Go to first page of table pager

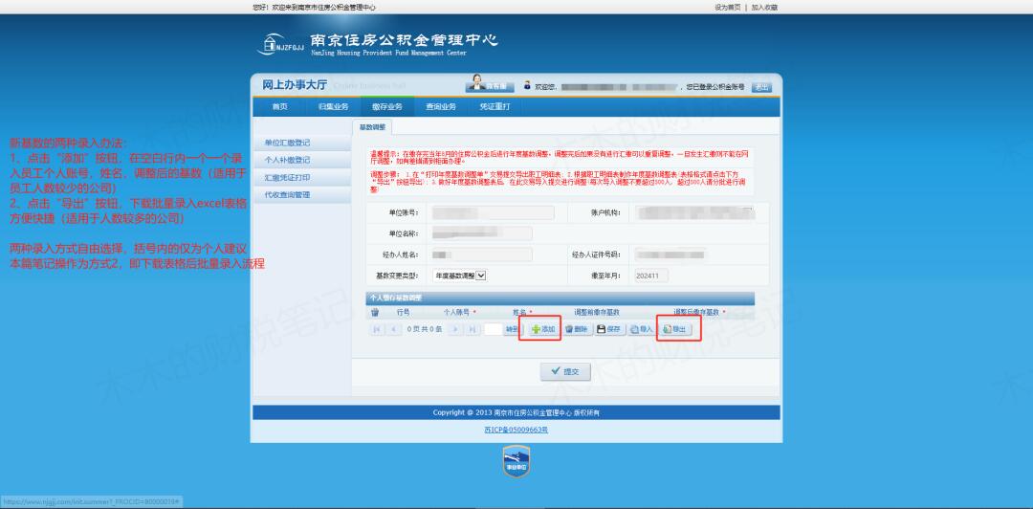377,329
